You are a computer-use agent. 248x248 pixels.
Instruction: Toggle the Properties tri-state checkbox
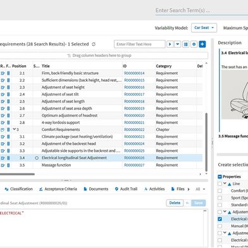point(220,177)
